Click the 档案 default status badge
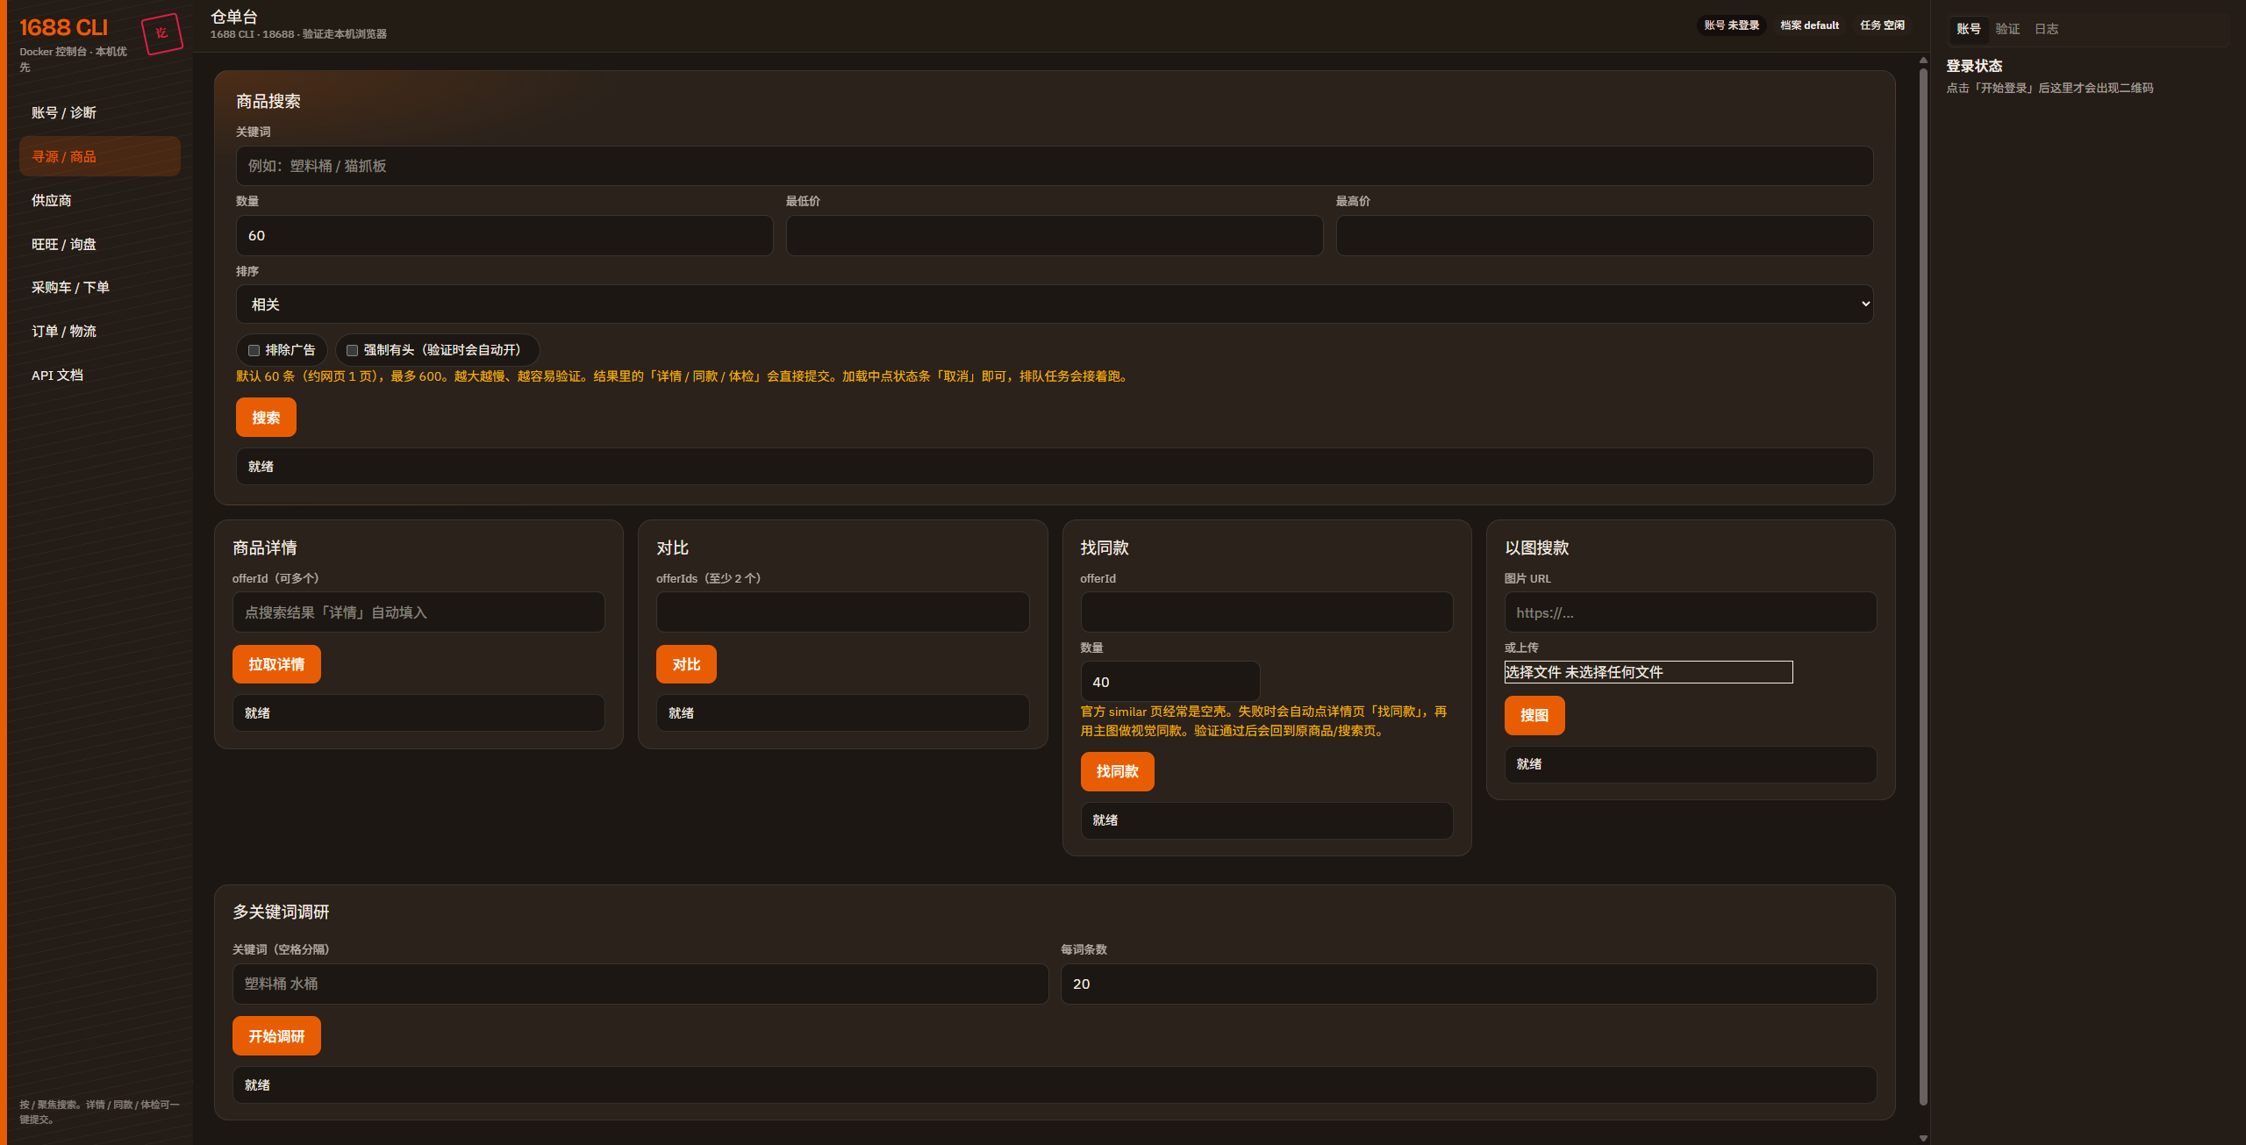Viewport: 2246px width, 1145px height. [x=1809, y=25]
